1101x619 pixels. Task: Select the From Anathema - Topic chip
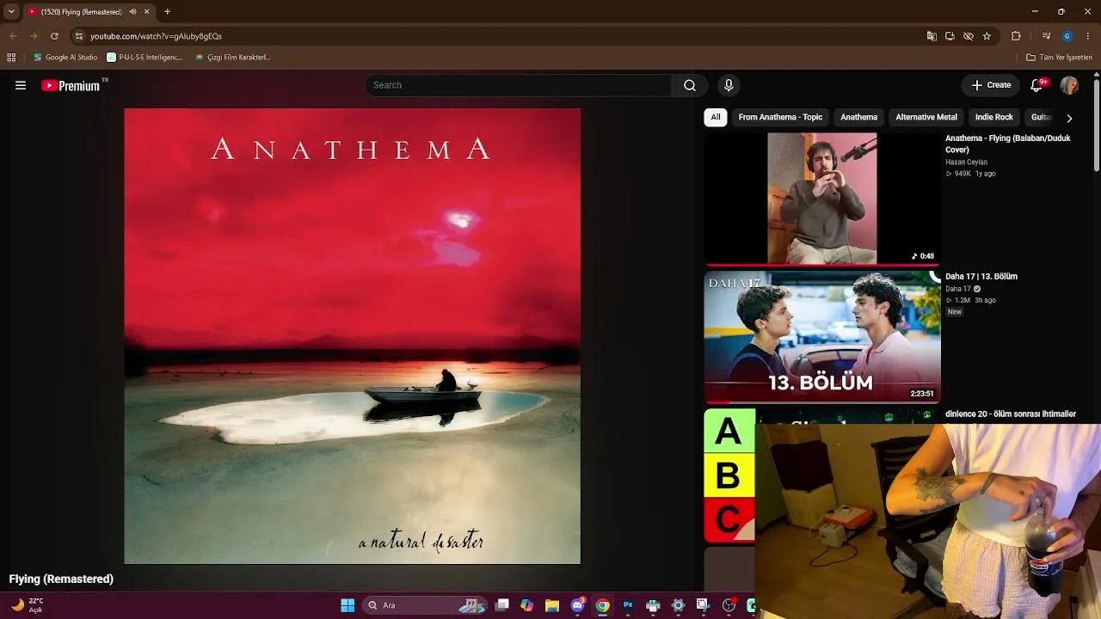point(780,117)
